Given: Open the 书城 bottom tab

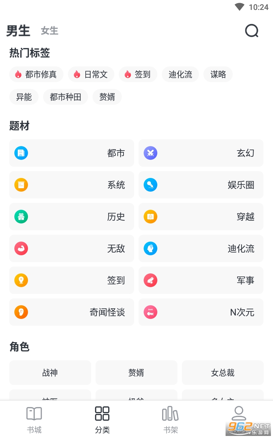Looking at the screenshot, I should click(x=34, y=420).
